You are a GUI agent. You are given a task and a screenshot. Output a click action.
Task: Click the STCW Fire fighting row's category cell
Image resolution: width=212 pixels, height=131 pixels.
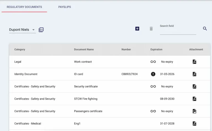click(x=35, y=99)
